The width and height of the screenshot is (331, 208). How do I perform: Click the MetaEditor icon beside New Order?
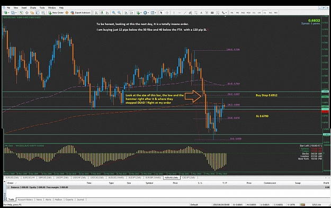pyautogui.click(x=67, y=13)
